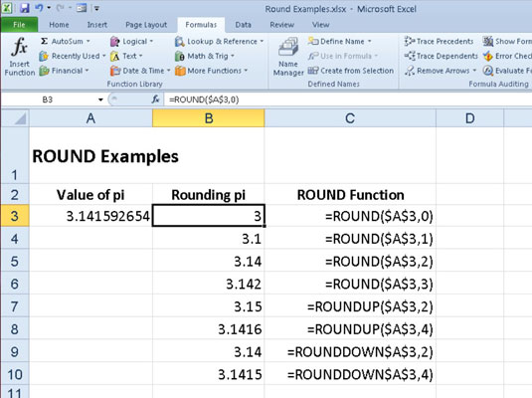This screenshot has height=398, width=532.
Task: Select cell showing 3.15
Action: pyautogui.click(x=208, y=306)
